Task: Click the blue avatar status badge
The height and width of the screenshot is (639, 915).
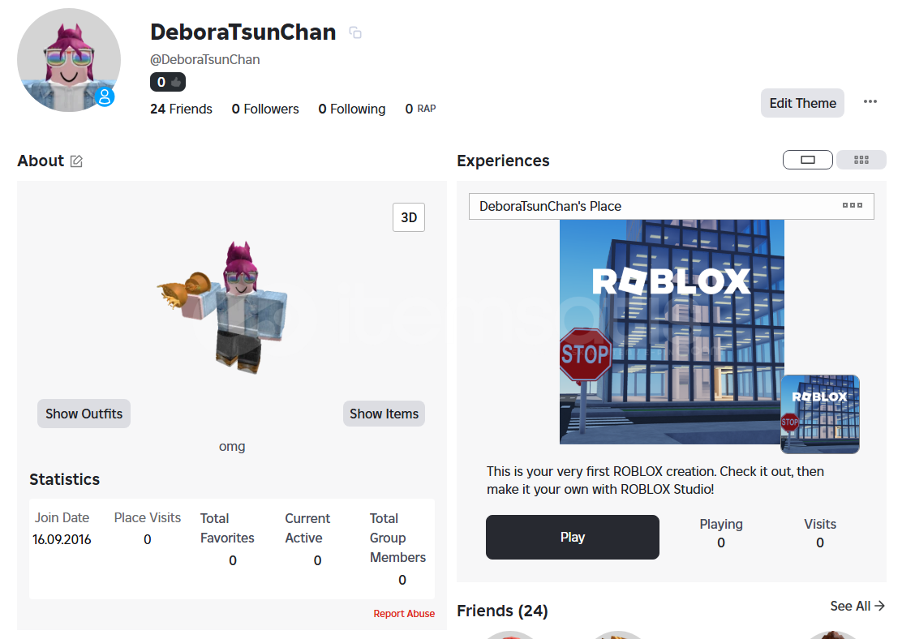Action: tap(104, 97)
